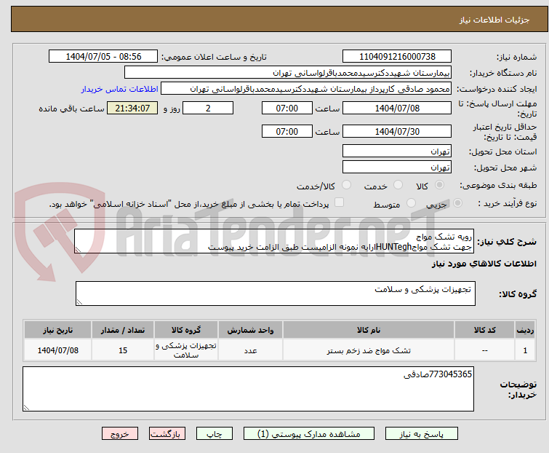Click the نام کالا column header
This screenshot has width=549, height=453.
369,330
